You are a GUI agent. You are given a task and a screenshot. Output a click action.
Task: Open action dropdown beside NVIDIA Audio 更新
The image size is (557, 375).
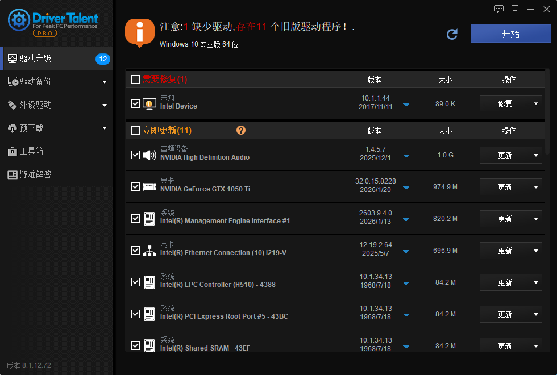[536, 155]
